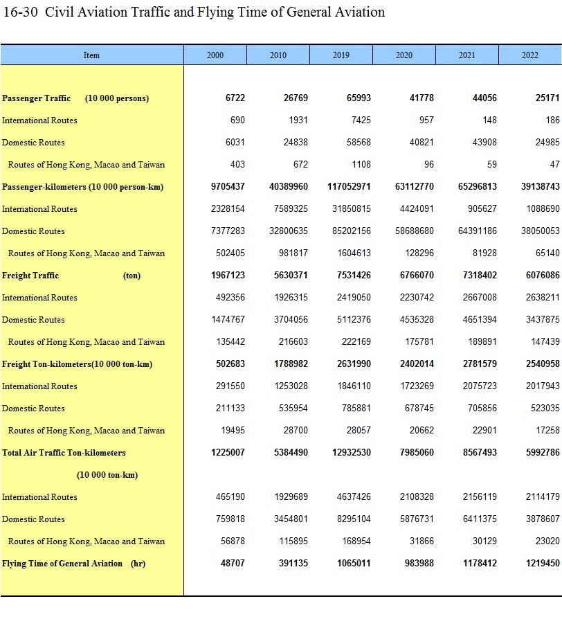The image size is (562, 619).
Task: Click regional passenger-km value 502405
Action: (230, 253)
